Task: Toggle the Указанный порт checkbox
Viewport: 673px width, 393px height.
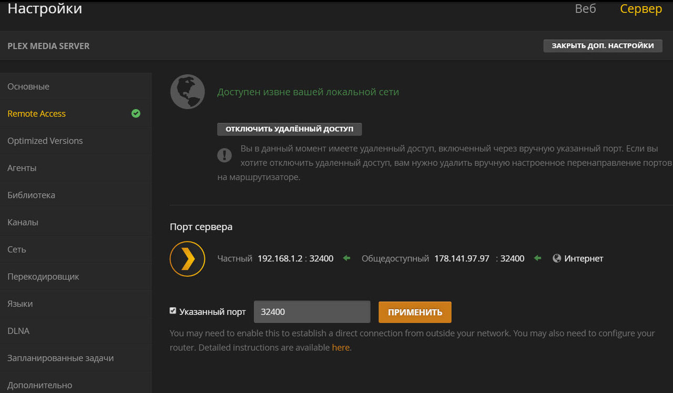Action: pos(173,311)
